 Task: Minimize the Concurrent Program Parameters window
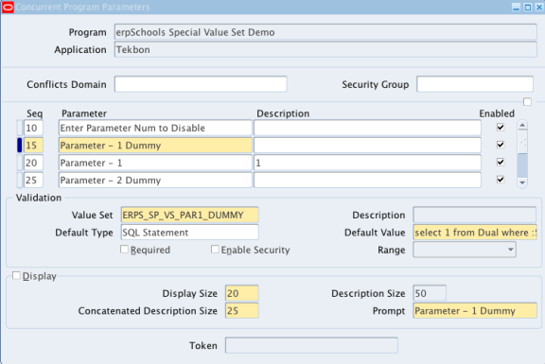pos(517,8)
